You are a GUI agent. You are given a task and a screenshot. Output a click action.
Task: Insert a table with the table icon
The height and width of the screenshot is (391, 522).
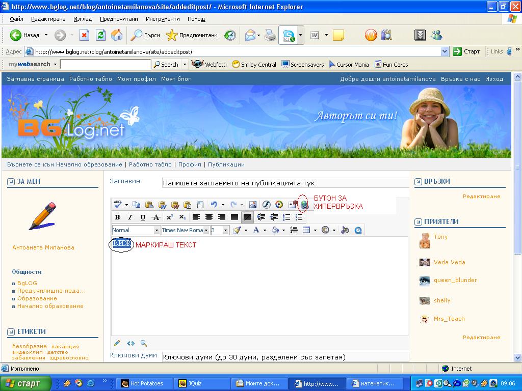click(x=306, y=230)
